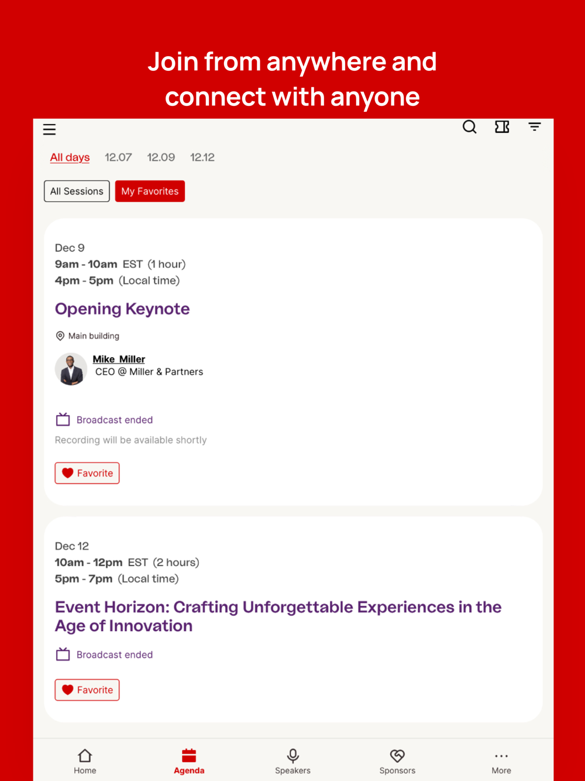Click the 4pm - 5pm local time
Viewport: 585px width, 781px height.
[x=117, y=281]
